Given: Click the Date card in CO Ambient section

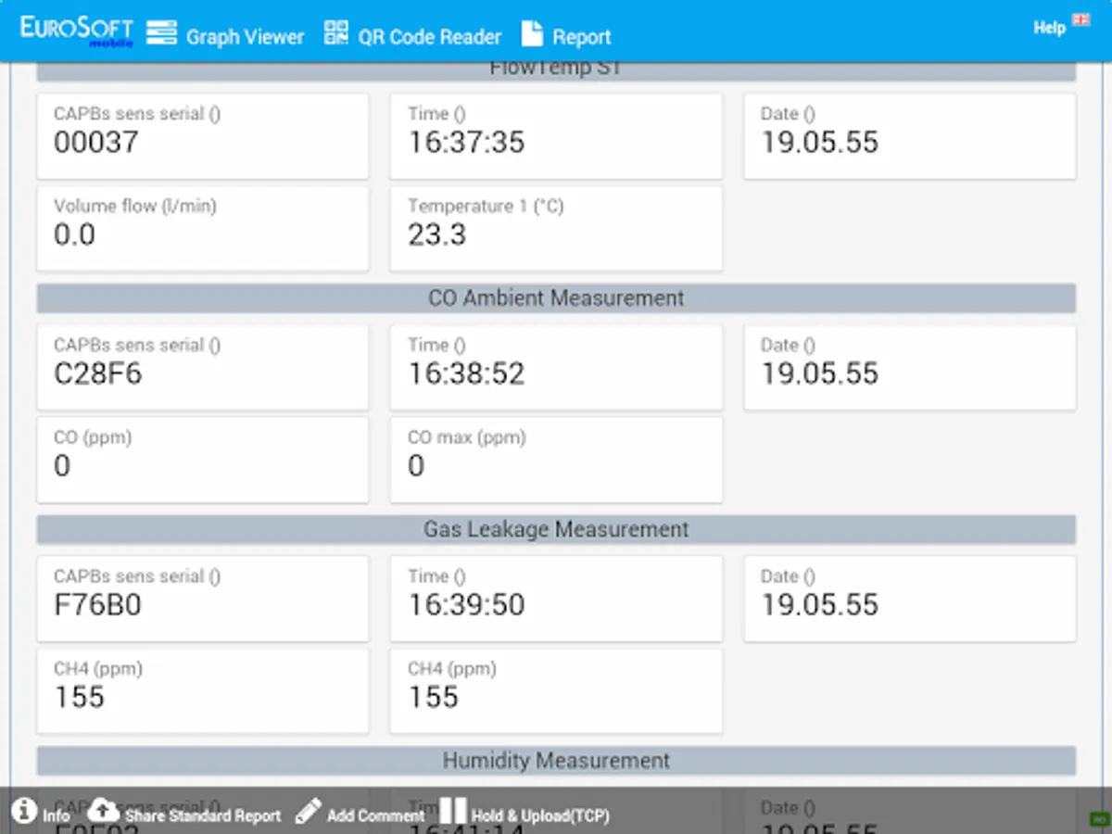Looking at the screenshot, I should click(x=910, y=367).
